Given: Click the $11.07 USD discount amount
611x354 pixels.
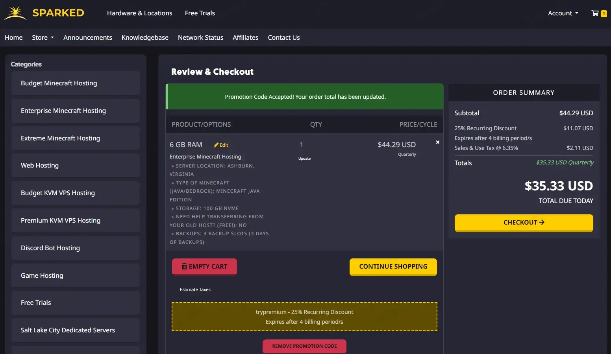Looking at the screenshot, I should 578,128.
